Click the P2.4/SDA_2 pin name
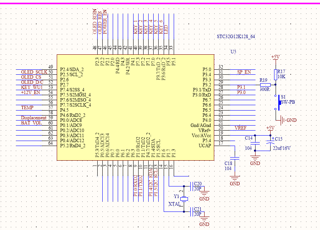 pyautogui.click(x=72, y=69)
